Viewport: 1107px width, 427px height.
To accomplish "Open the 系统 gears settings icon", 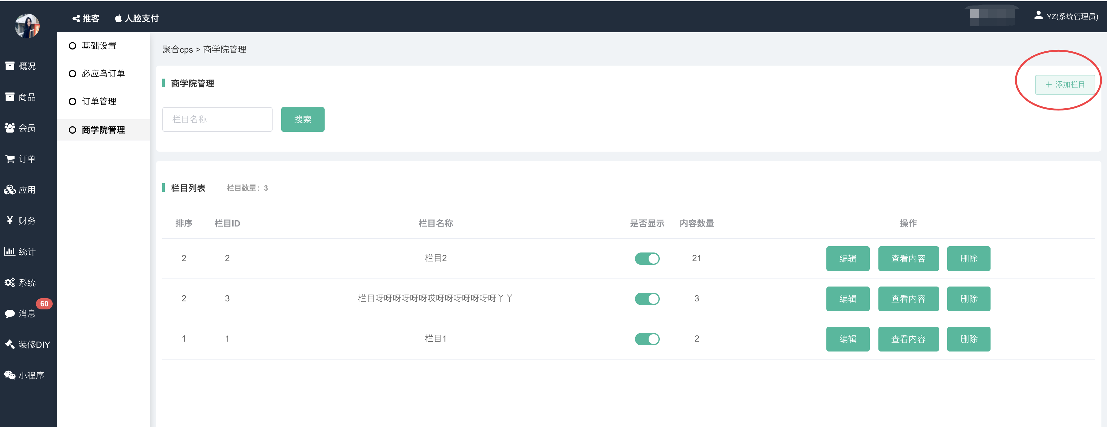I will coord(10,283).
